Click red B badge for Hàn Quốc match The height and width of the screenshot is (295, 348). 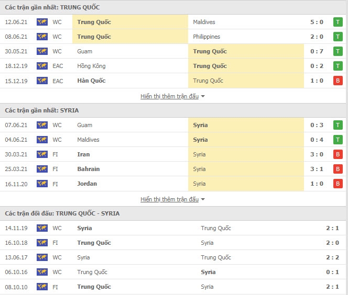coord(338,81)
